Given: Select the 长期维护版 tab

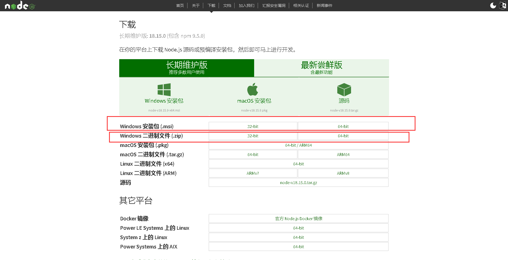Looking at the screenshot, I should (x=187, y=68).
